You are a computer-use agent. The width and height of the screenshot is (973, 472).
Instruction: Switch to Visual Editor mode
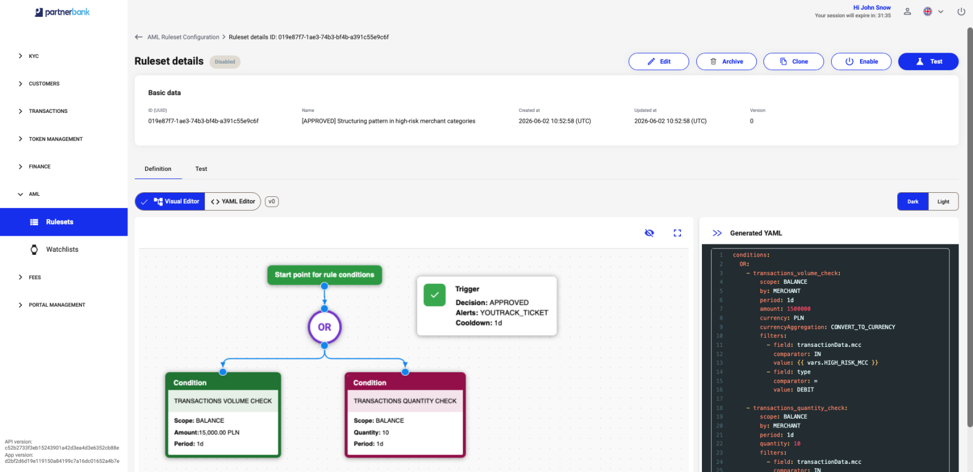tap(170, 202)
